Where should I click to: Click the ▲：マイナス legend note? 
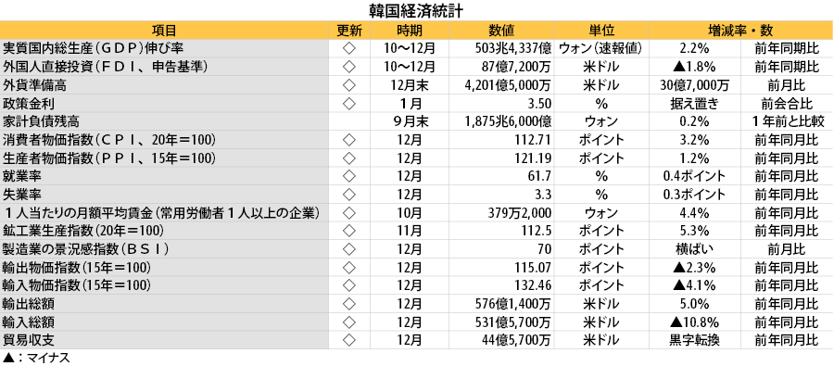(36, 358)
